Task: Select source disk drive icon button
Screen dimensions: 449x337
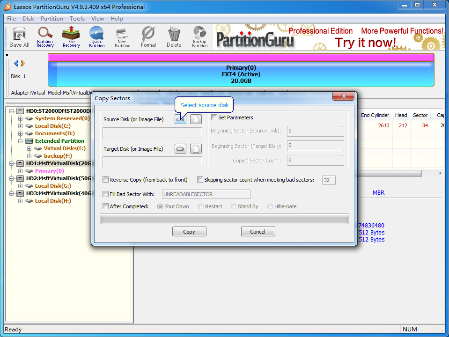Action: [180, 119]
